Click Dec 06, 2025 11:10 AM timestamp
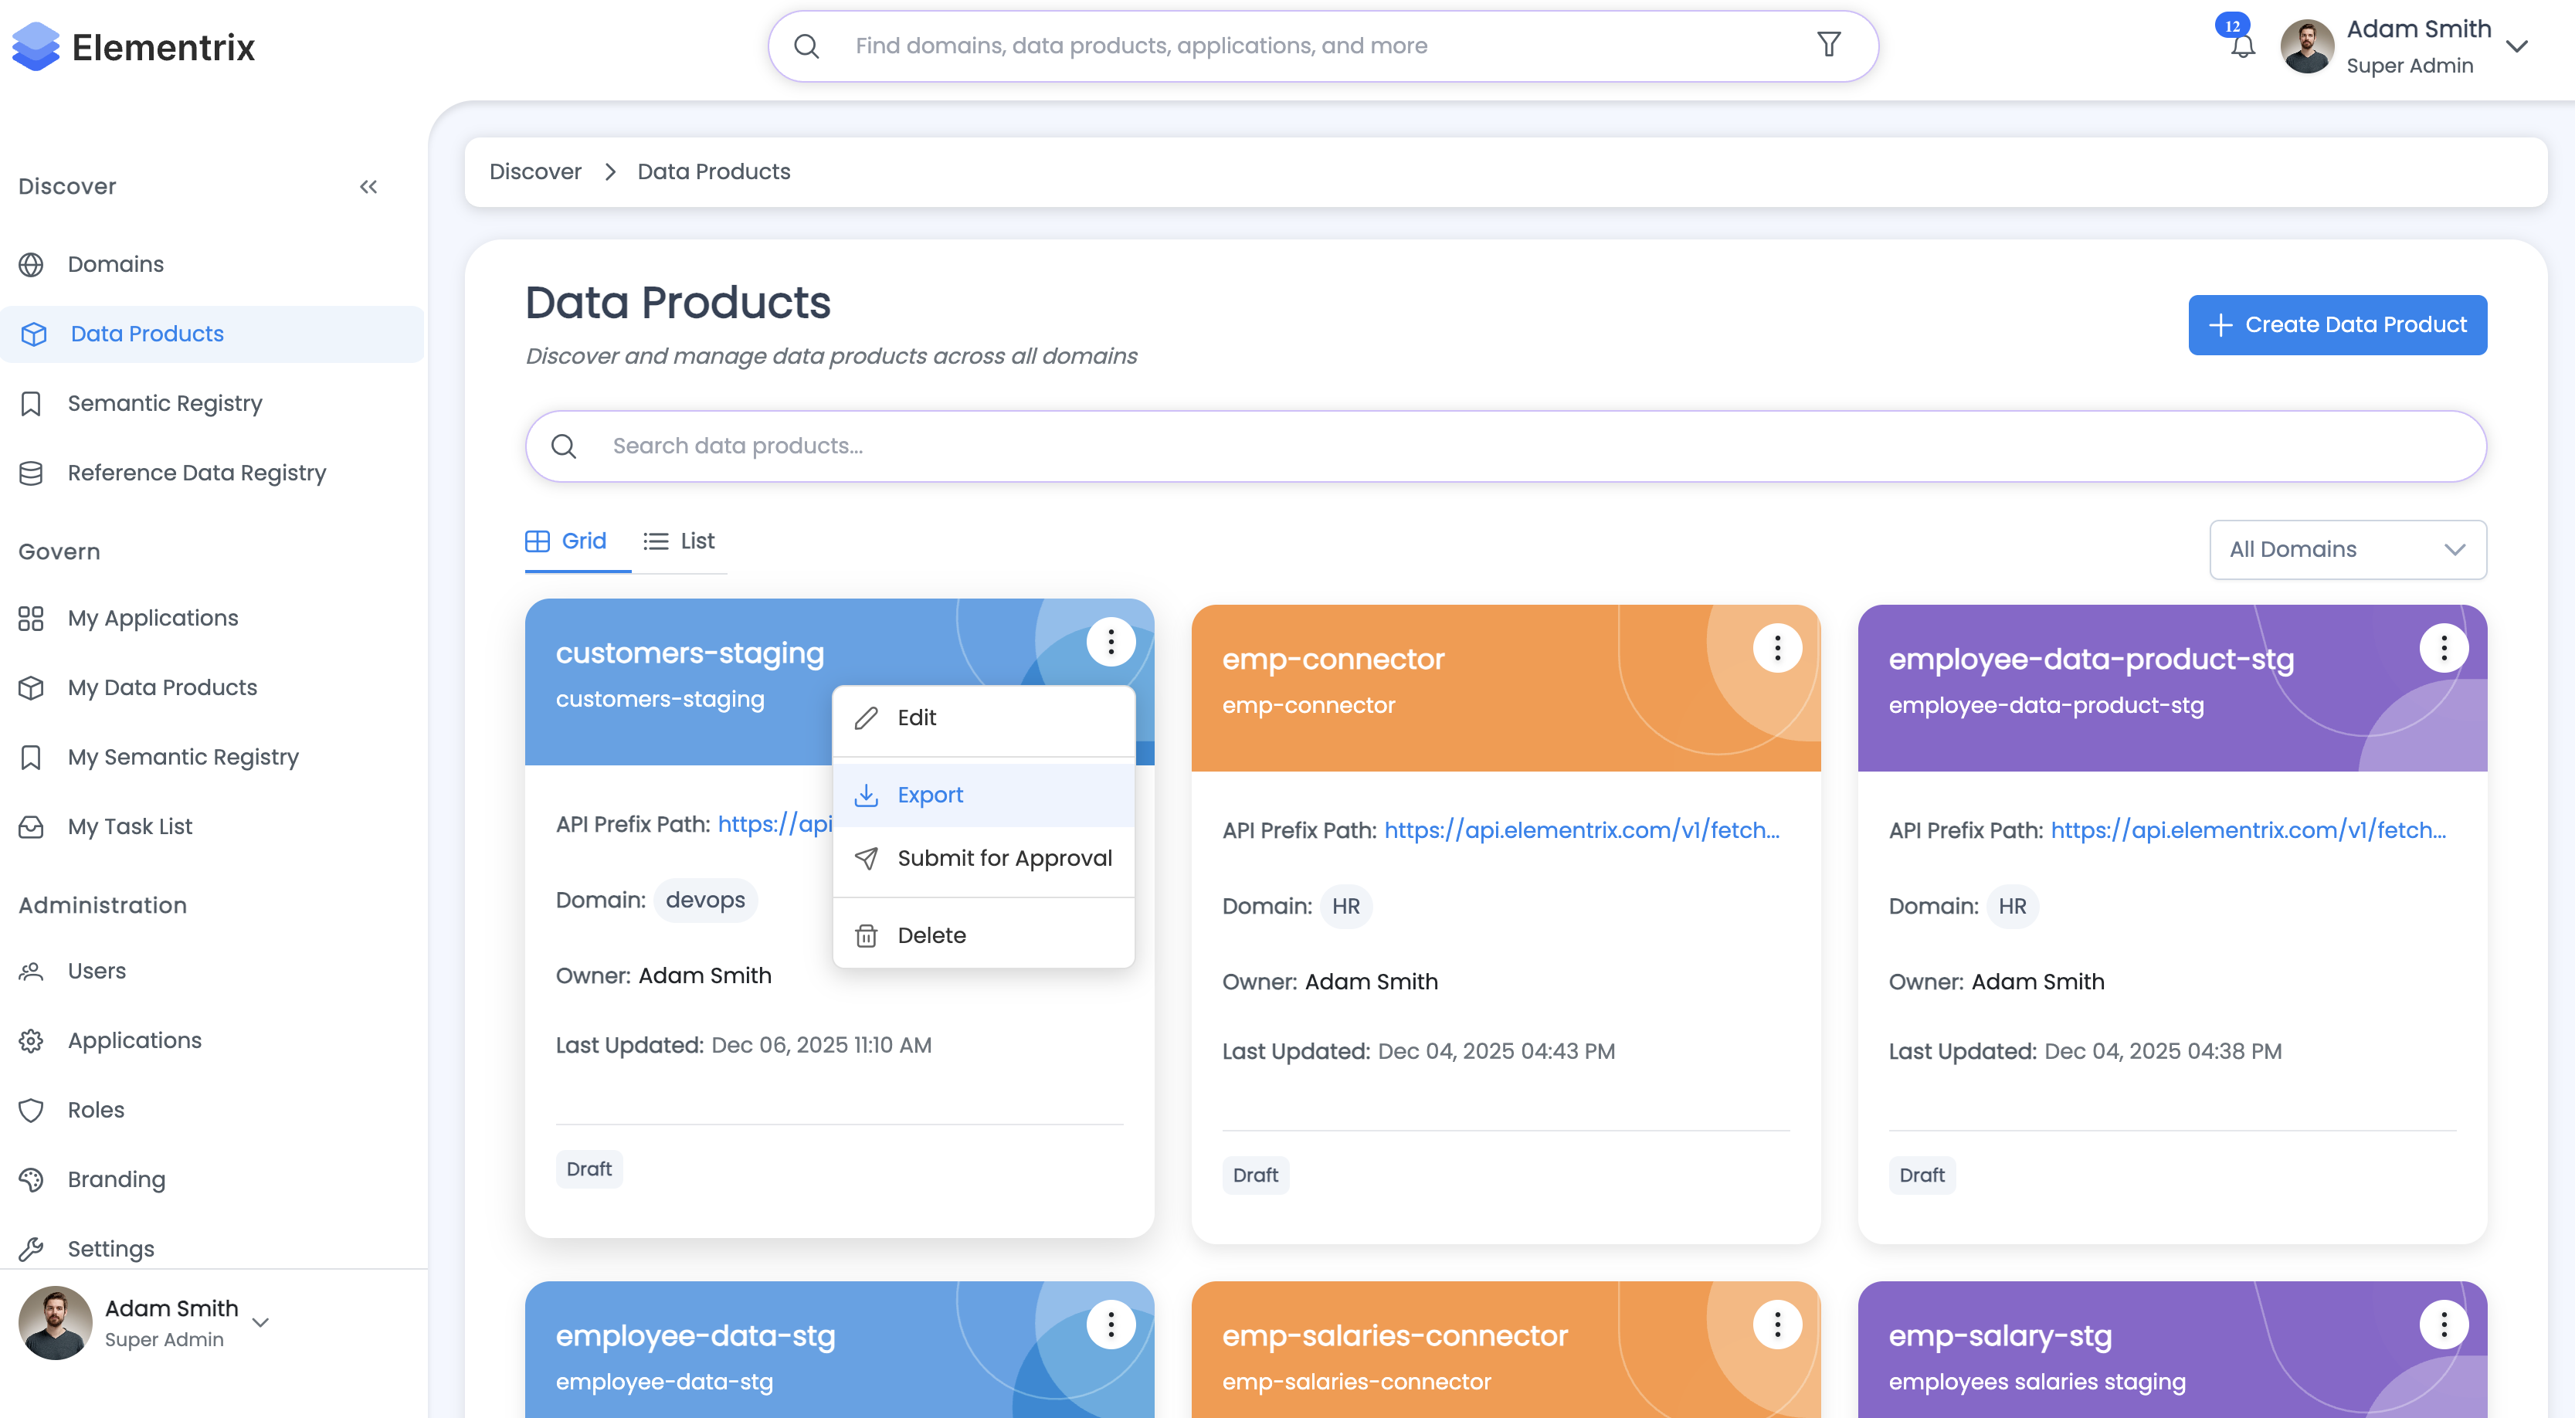Image resolution: width=2575 pixels, height=1418 pixels. [x=821, y=1045]
